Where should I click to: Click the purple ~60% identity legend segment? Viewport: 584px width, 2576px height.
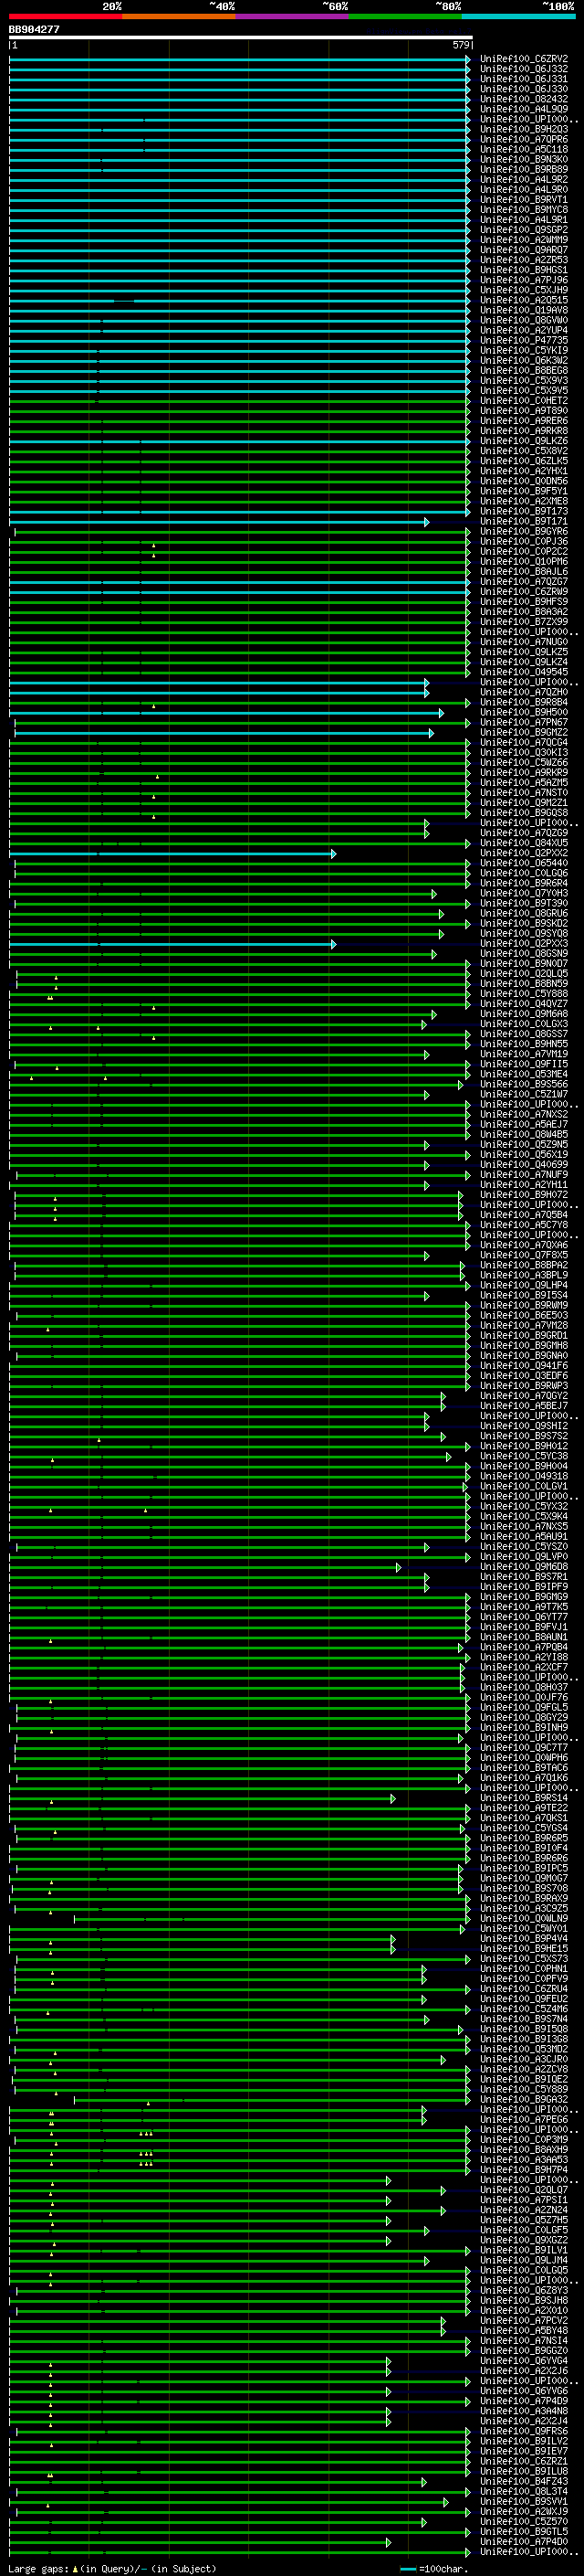(291, 16)
